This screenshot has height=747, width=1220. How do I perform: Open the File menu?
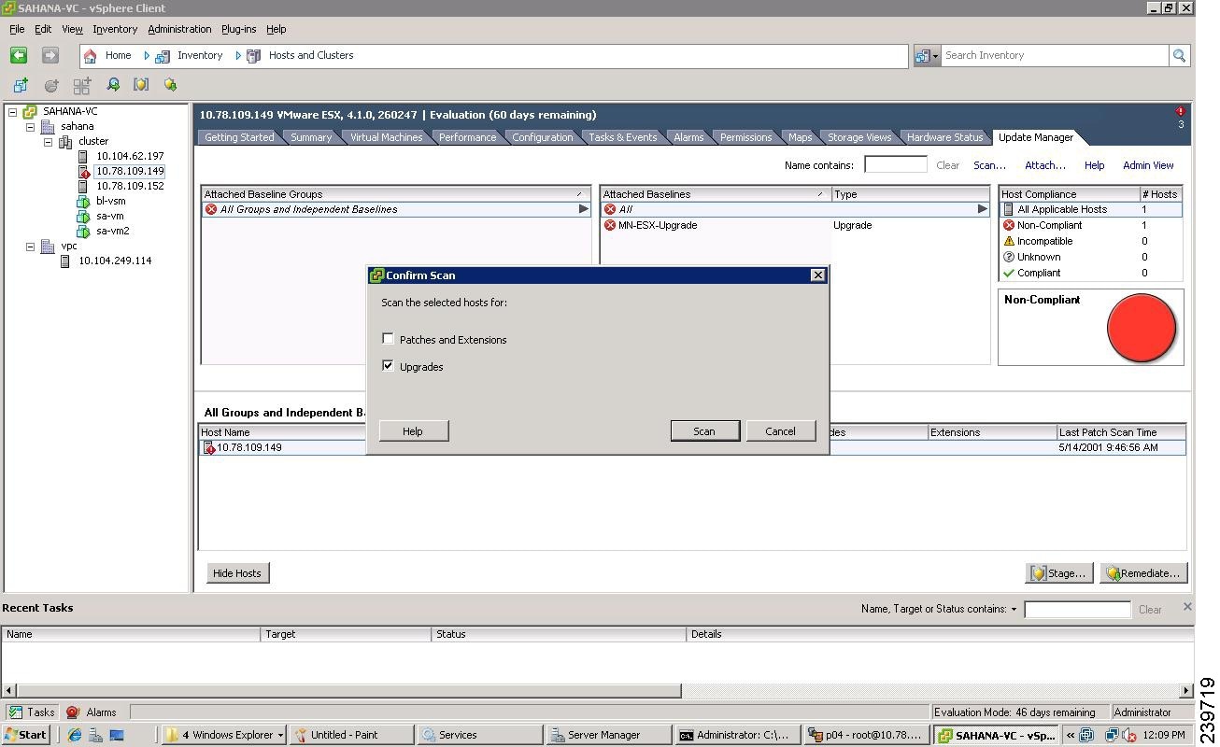point(17,29)
